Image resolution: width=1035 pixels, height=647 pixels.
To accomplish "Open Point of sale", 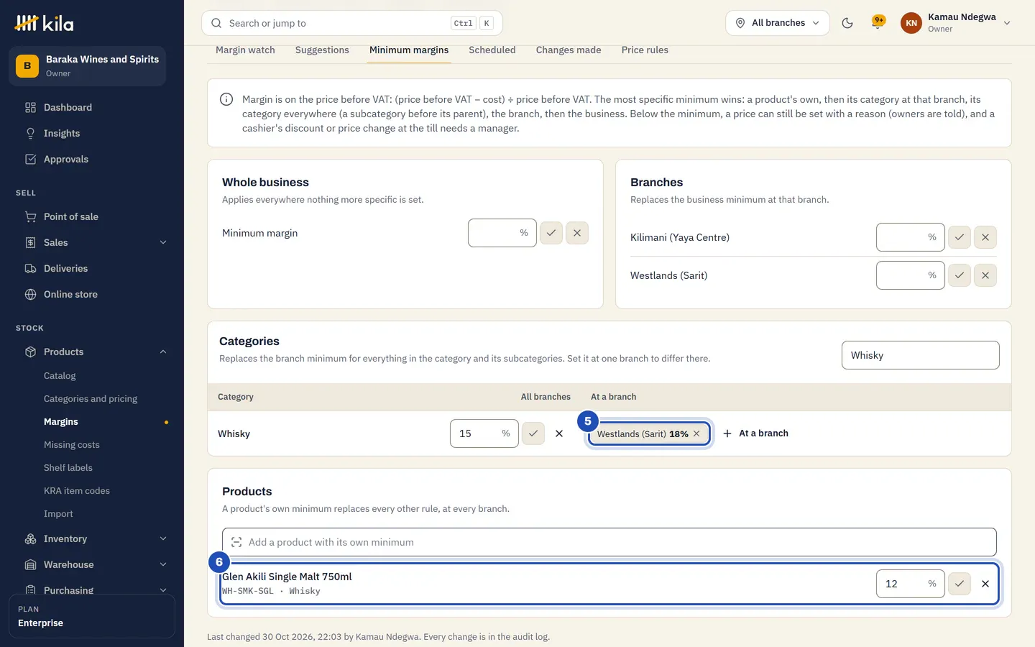I will [x=92, y=216].
